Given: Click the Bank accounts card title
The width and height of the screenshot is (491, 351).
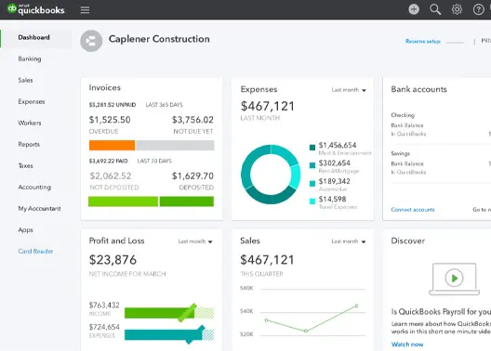Looking at the screenshot, I should pyautogui.click(x=419, y=89).
